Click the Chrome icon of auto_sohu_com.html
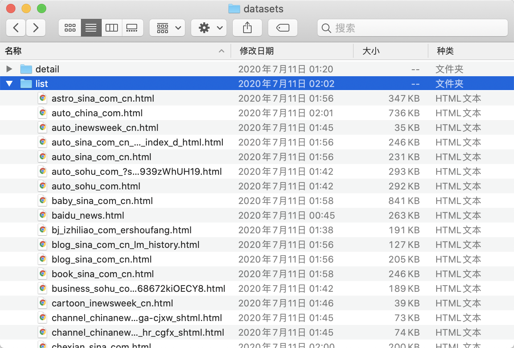This screenshot has width=514, height=348. [x=43, y=186]
